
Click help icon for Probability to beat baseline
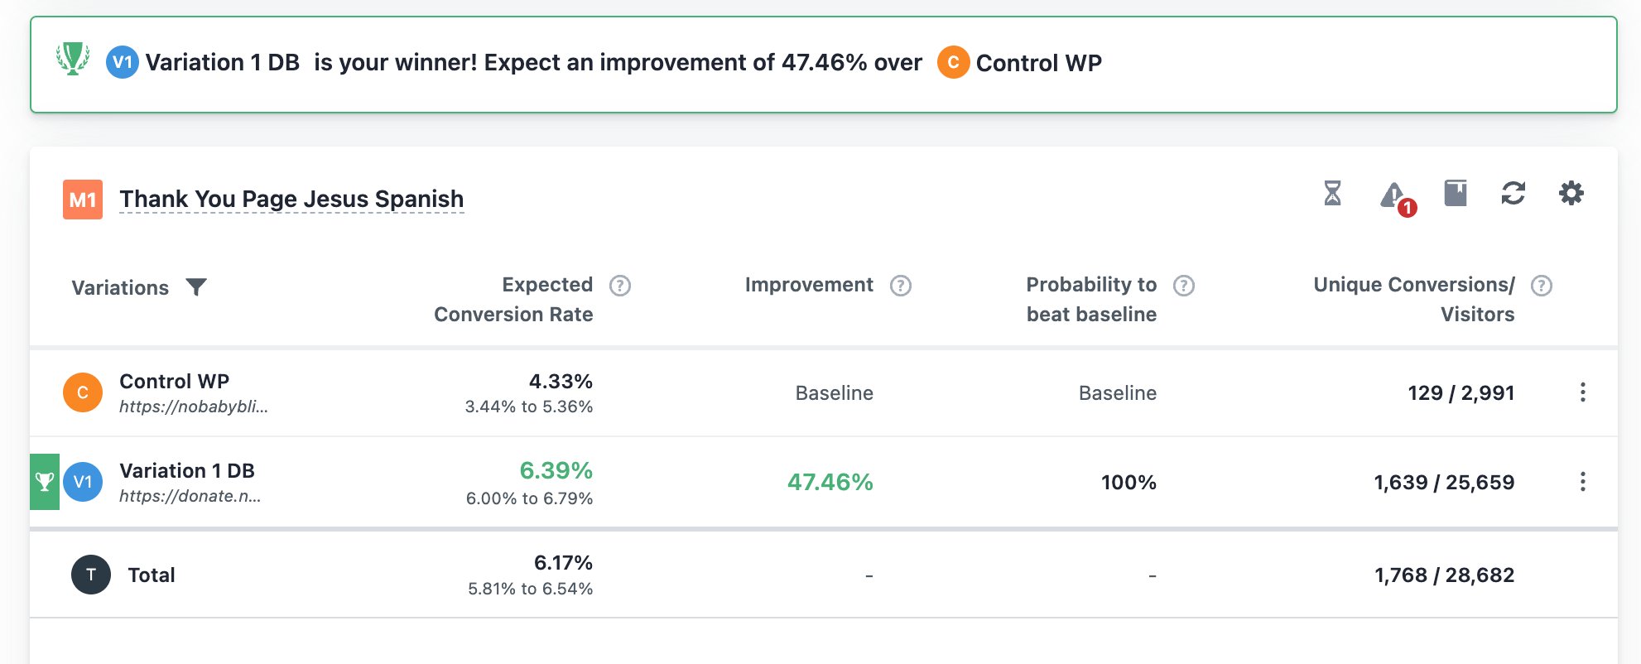1184,286
